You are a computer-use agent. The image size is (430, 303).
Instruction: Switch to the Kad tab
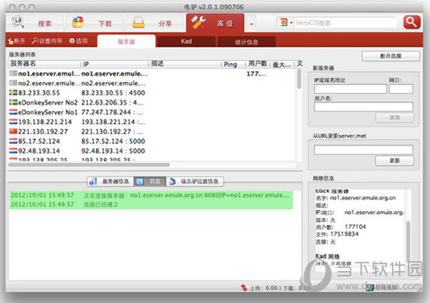pyautogui.click(x=186, y=41)
